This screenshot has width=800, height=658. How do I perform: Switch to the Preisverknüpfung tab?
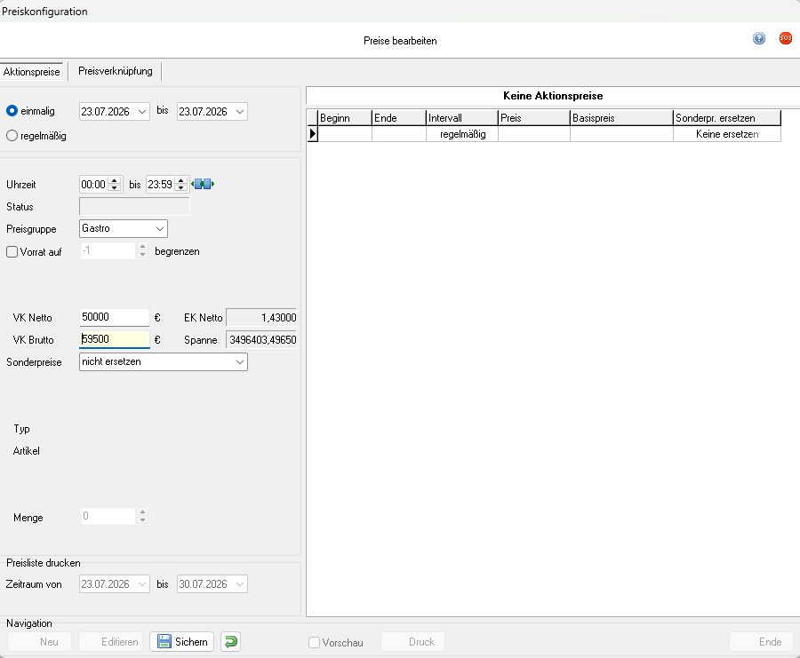point(116,71)
